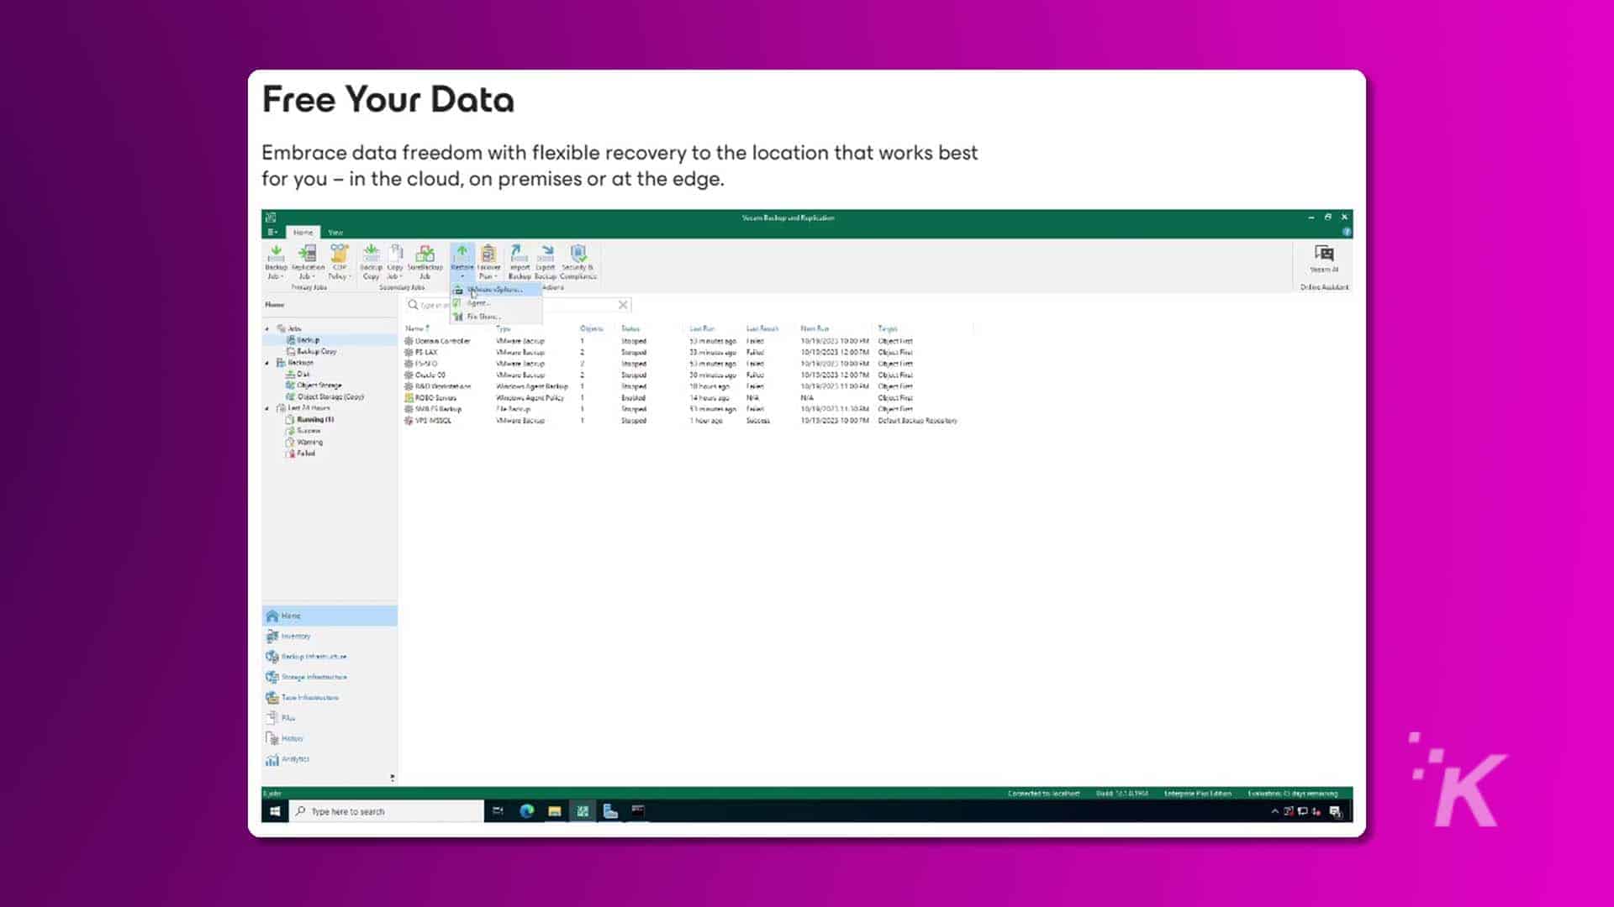Create a new Backup Job
The width and height of the screenshot is (1614, 907).
pyautogui.click(x=276, y=260)
